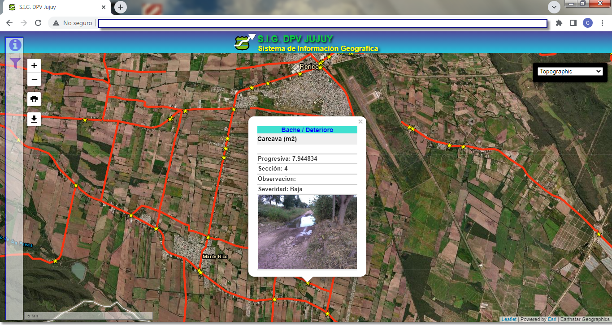Image resolution: width=612 pixels, height=325 pixels.
Task: Open the Chrome profile avatar G
Action: [x=587, y=23]
